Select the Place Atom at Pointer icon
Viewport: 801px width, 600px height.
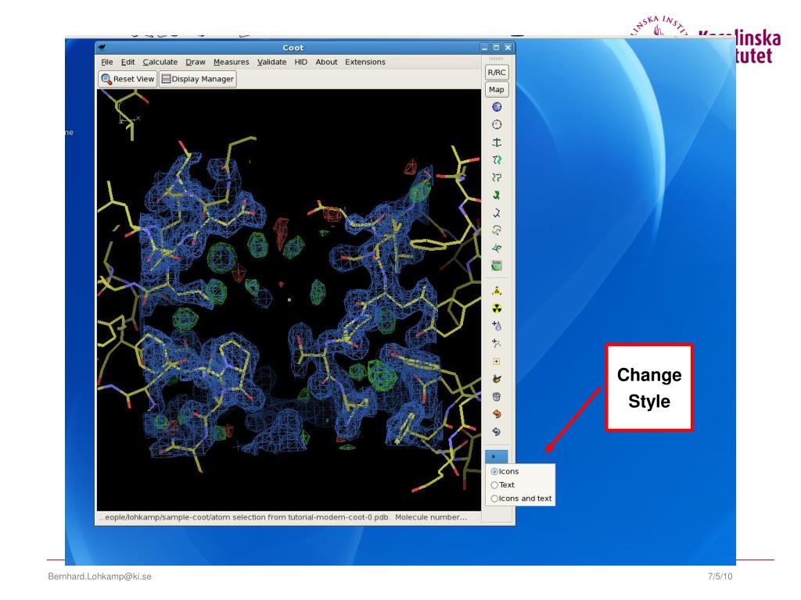point(497,379)
